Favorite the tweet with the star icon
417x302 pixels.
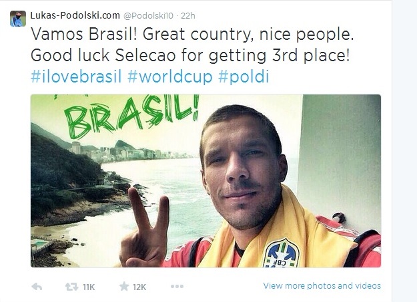[124, 287]
